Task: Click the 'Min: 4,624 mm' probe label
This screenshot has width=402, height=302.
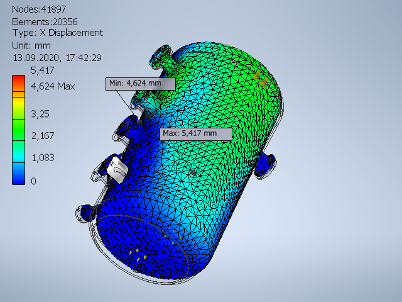Action: [x=140, y=84]
